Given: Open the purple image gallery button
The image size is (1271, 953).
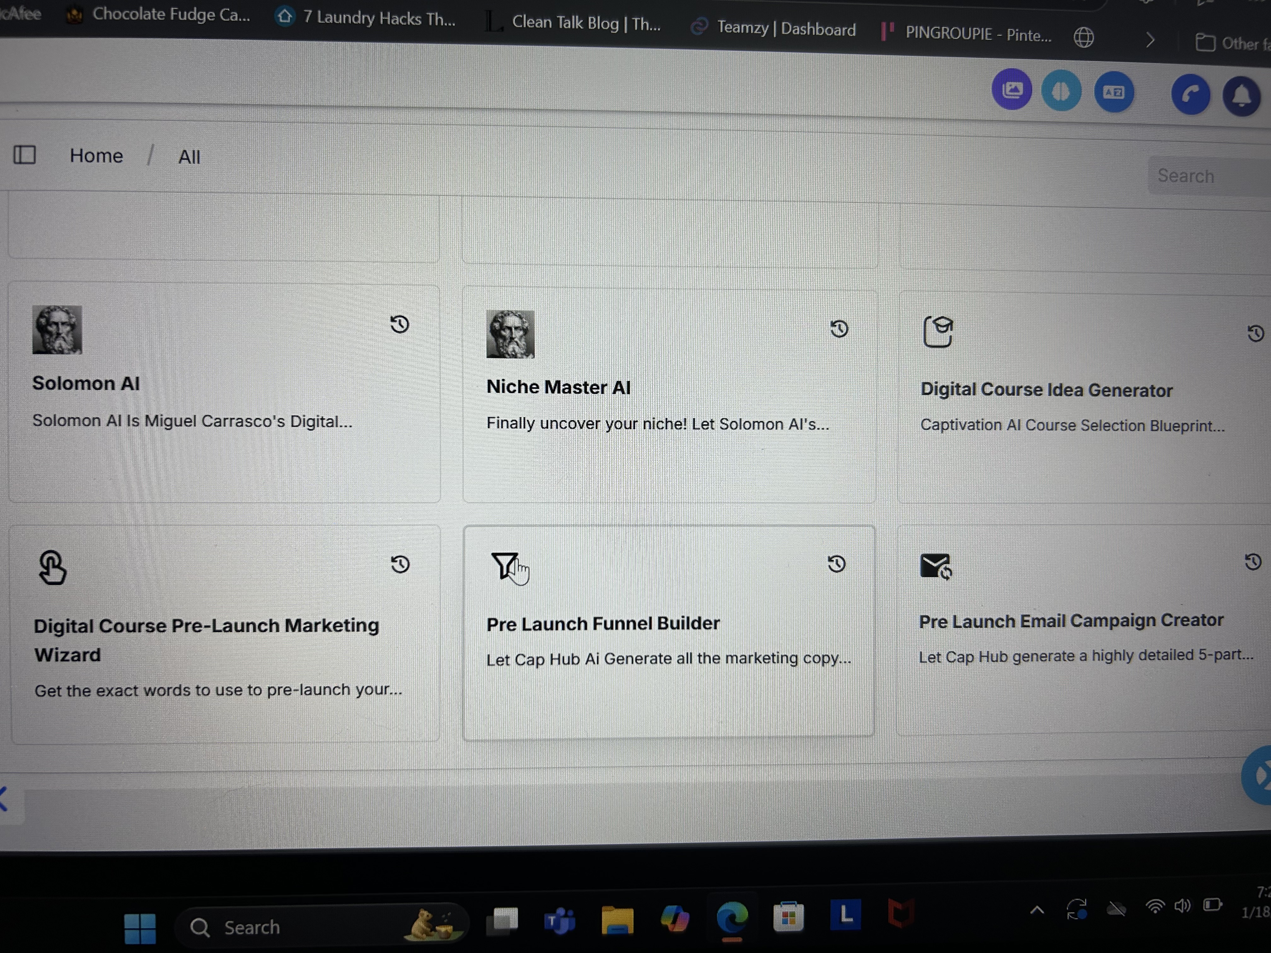Looking at the screenshot, I should 1012,90.
